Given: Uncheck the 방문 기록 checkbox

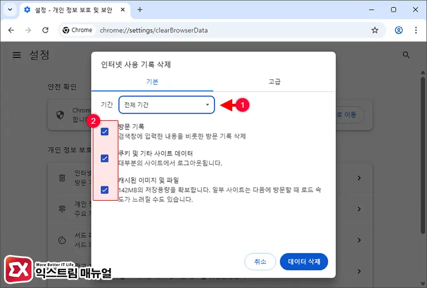Looking at the screenshot, I should pos(105,132).
